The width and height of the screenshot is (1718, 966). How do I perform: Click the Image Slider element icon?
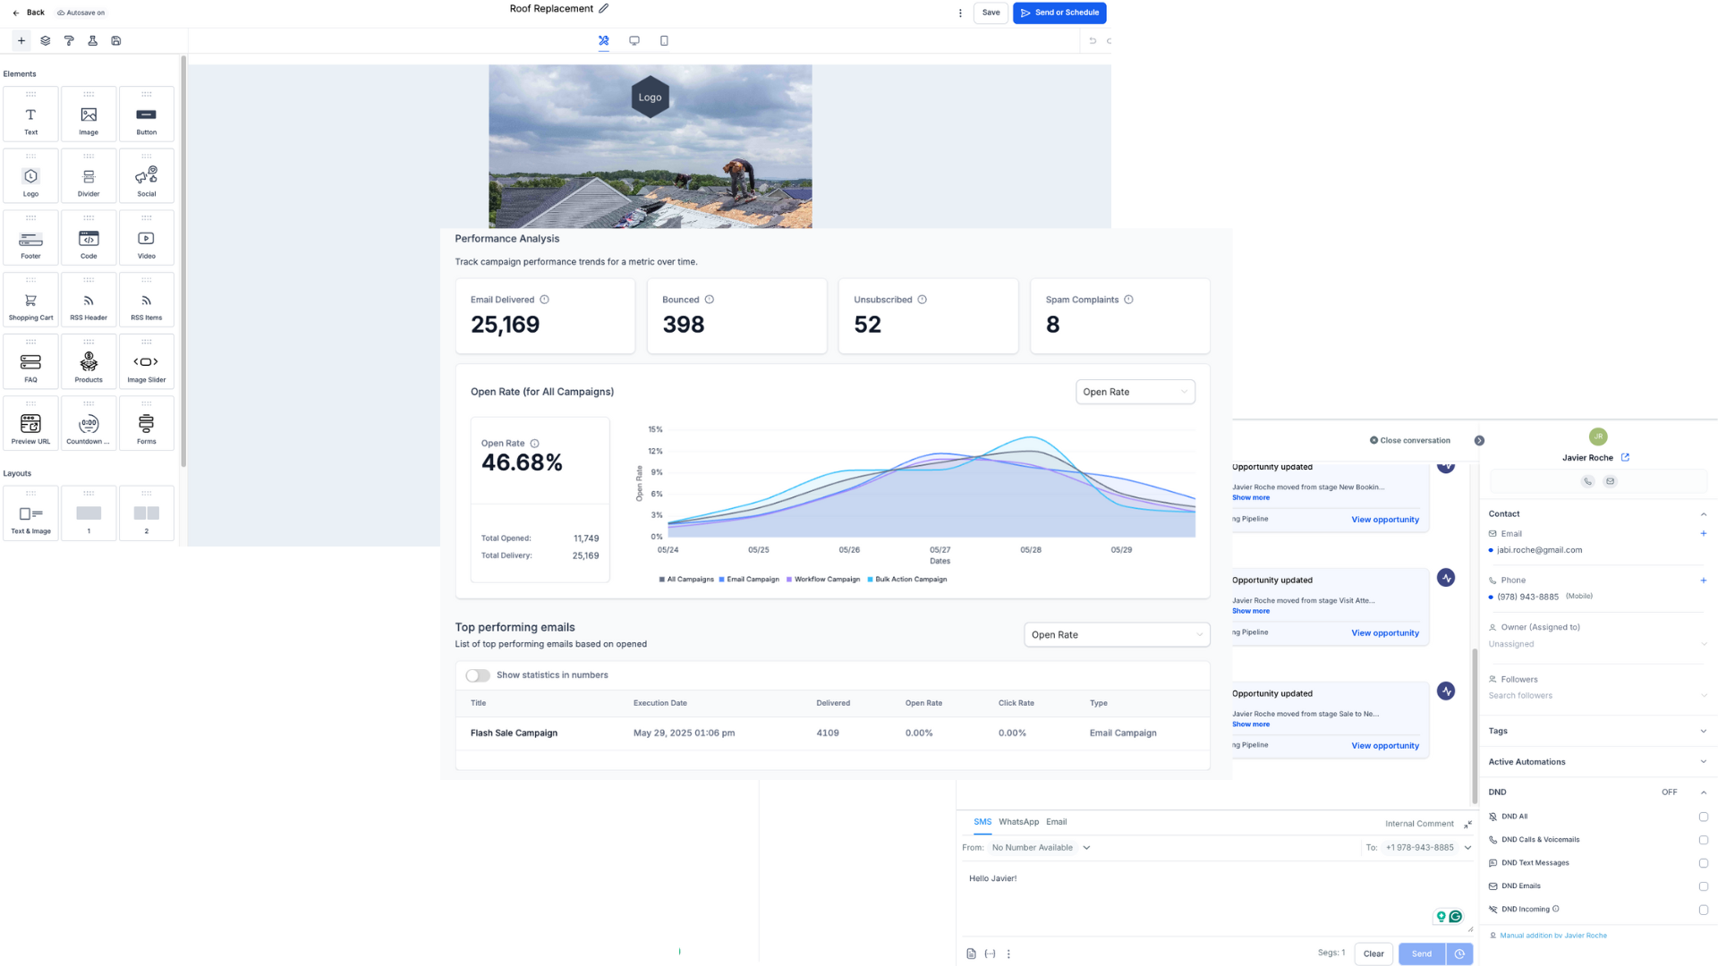[146, 362]
